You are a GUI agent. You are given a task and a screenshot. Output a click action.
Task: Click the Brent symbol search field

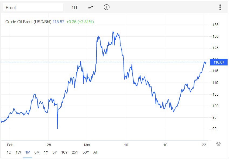pos(33,8)
